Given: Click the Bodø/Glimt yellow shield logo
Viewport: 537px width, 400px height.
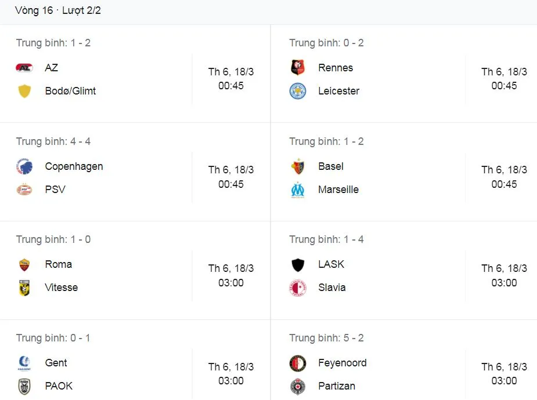Looking at the screenshot, I should coord(24,91).
